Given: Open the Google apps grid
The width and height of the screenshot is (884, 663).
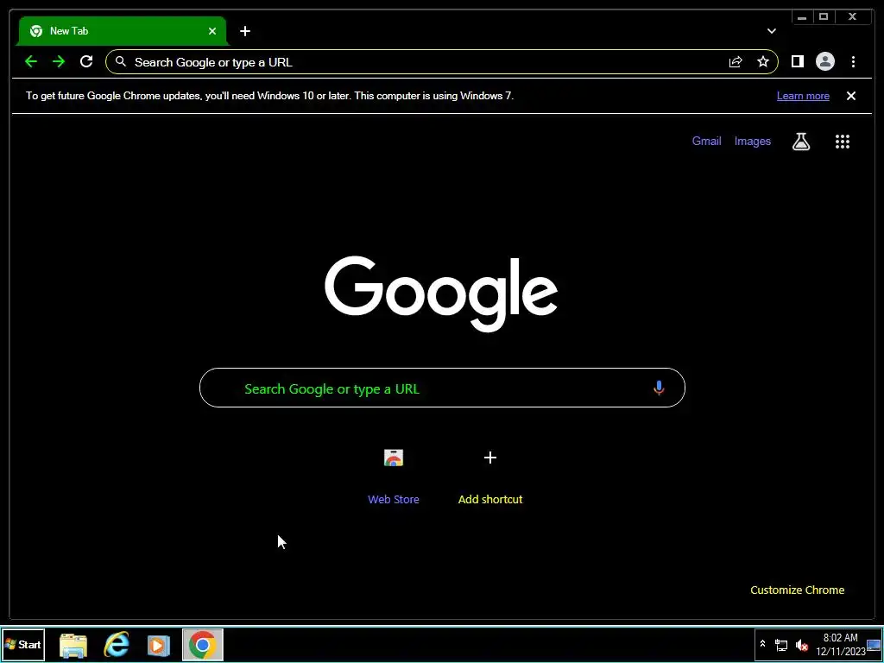Looking at the screenshot, I should [x=843, y=142].
